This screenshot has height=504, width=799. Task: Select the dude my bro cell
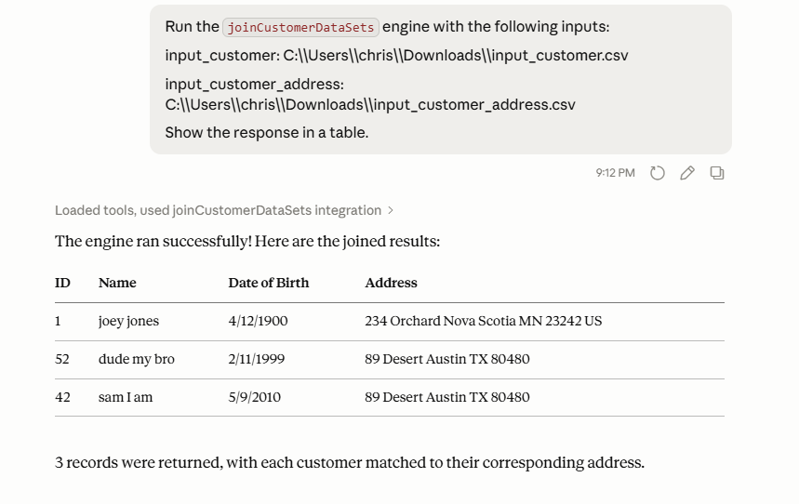point(137,359)
